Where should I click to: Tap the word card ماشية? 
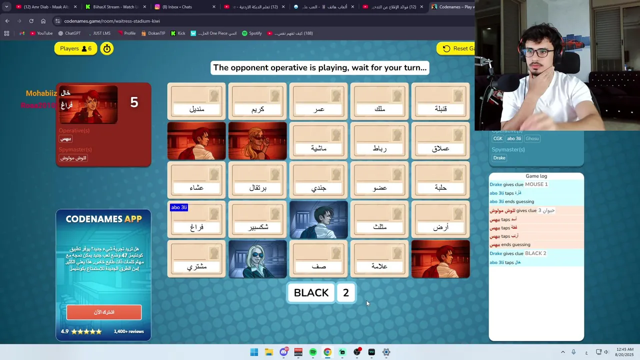[318, 141]
